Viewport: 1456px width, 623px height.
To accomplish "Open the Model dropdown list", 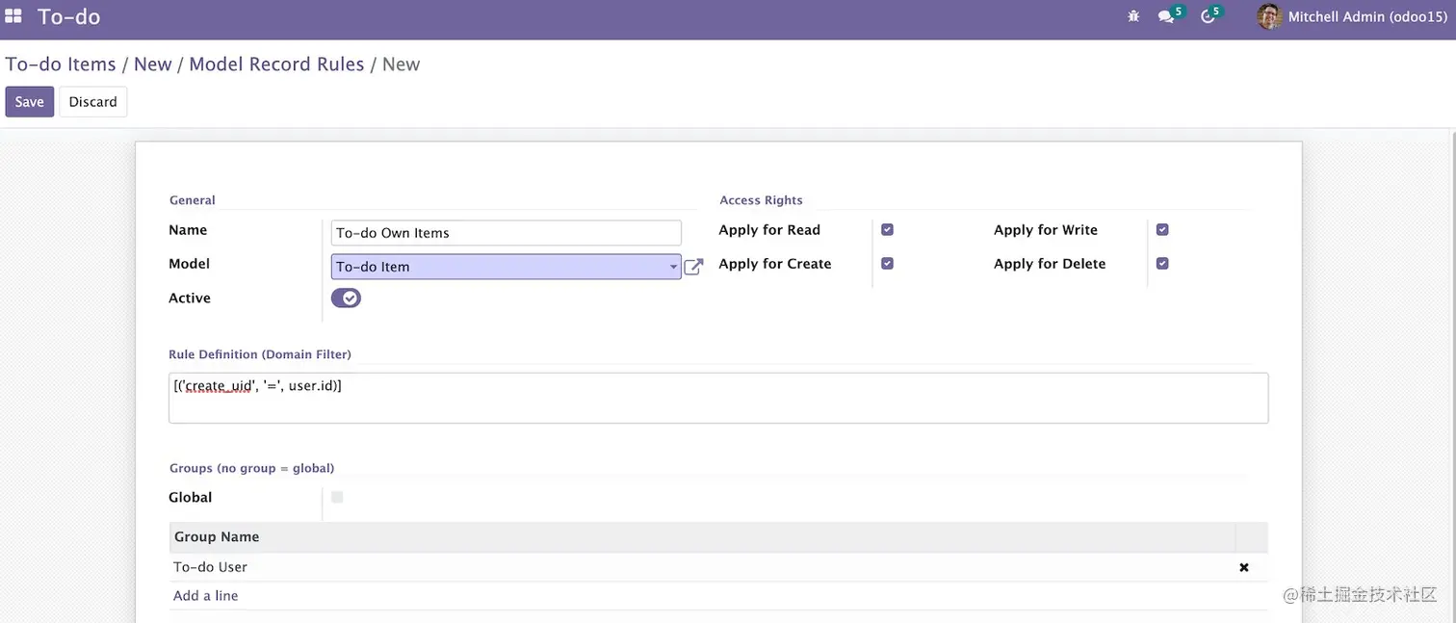I will click(673, 267).
